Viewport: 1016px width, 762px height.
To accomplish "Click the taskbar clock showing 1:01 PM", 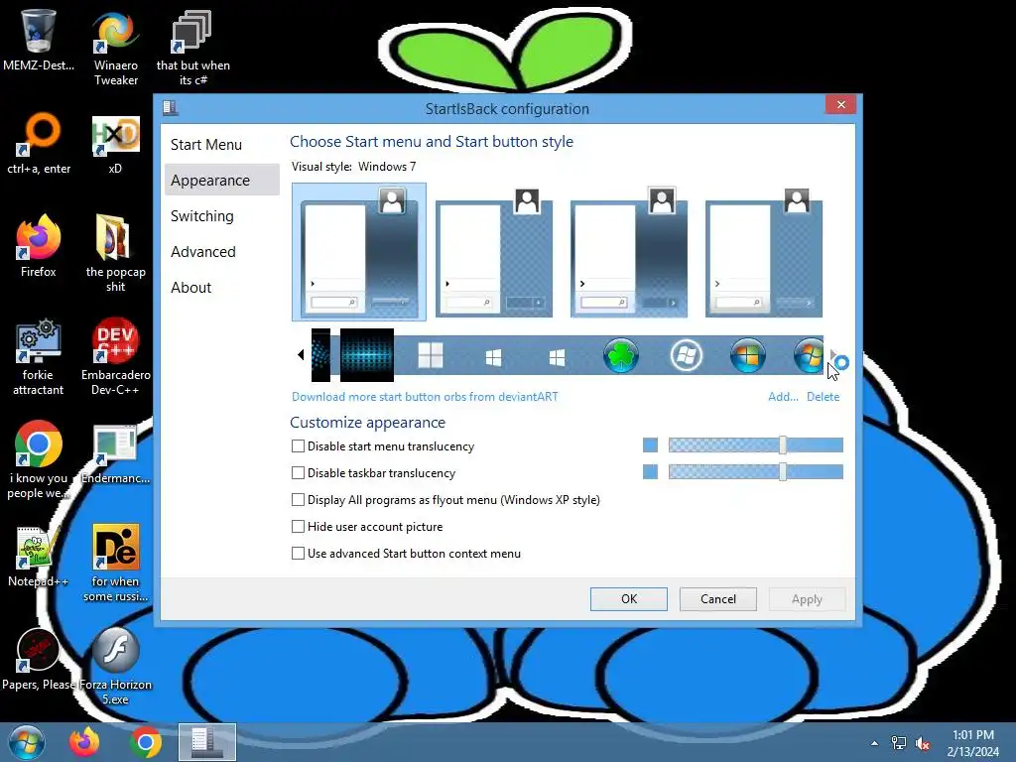I will click(973, 743).
